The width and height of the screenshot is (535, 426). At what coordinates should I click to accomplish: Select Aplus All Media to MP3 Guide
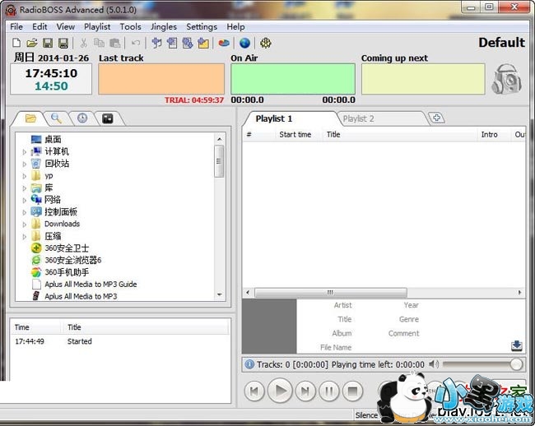pos(91,285)
